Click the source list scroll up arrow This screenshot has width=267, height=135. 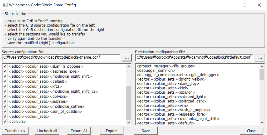pos(129,66)
